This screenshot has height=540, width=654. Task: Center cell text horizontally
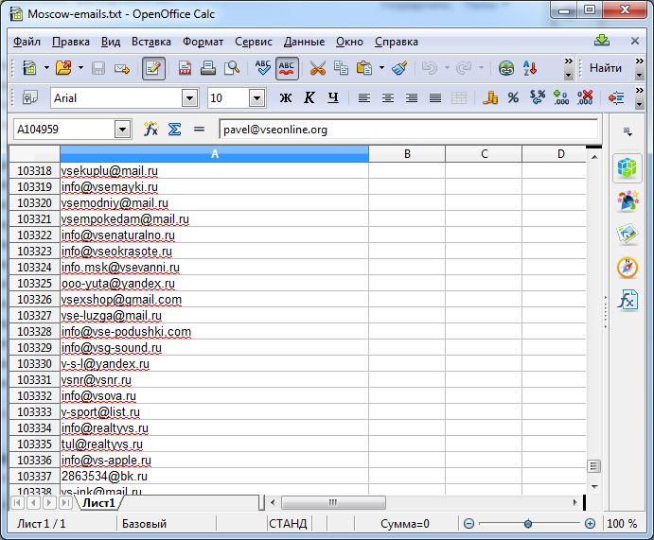[x=388, y=98]
